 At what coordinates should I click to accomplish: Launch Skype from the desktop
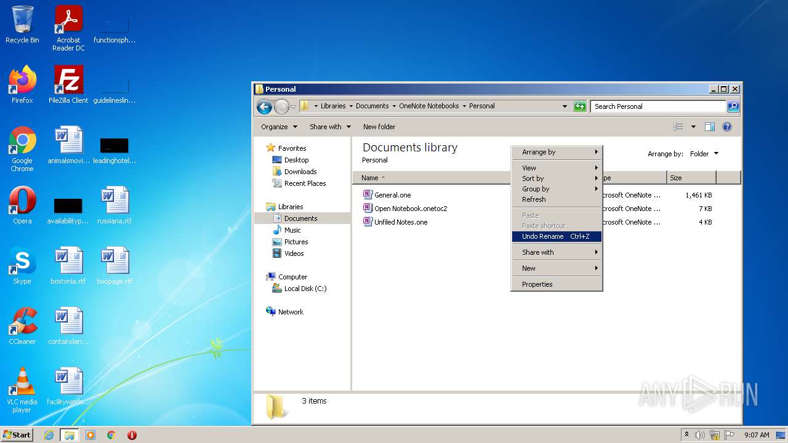tap(22, 265)
